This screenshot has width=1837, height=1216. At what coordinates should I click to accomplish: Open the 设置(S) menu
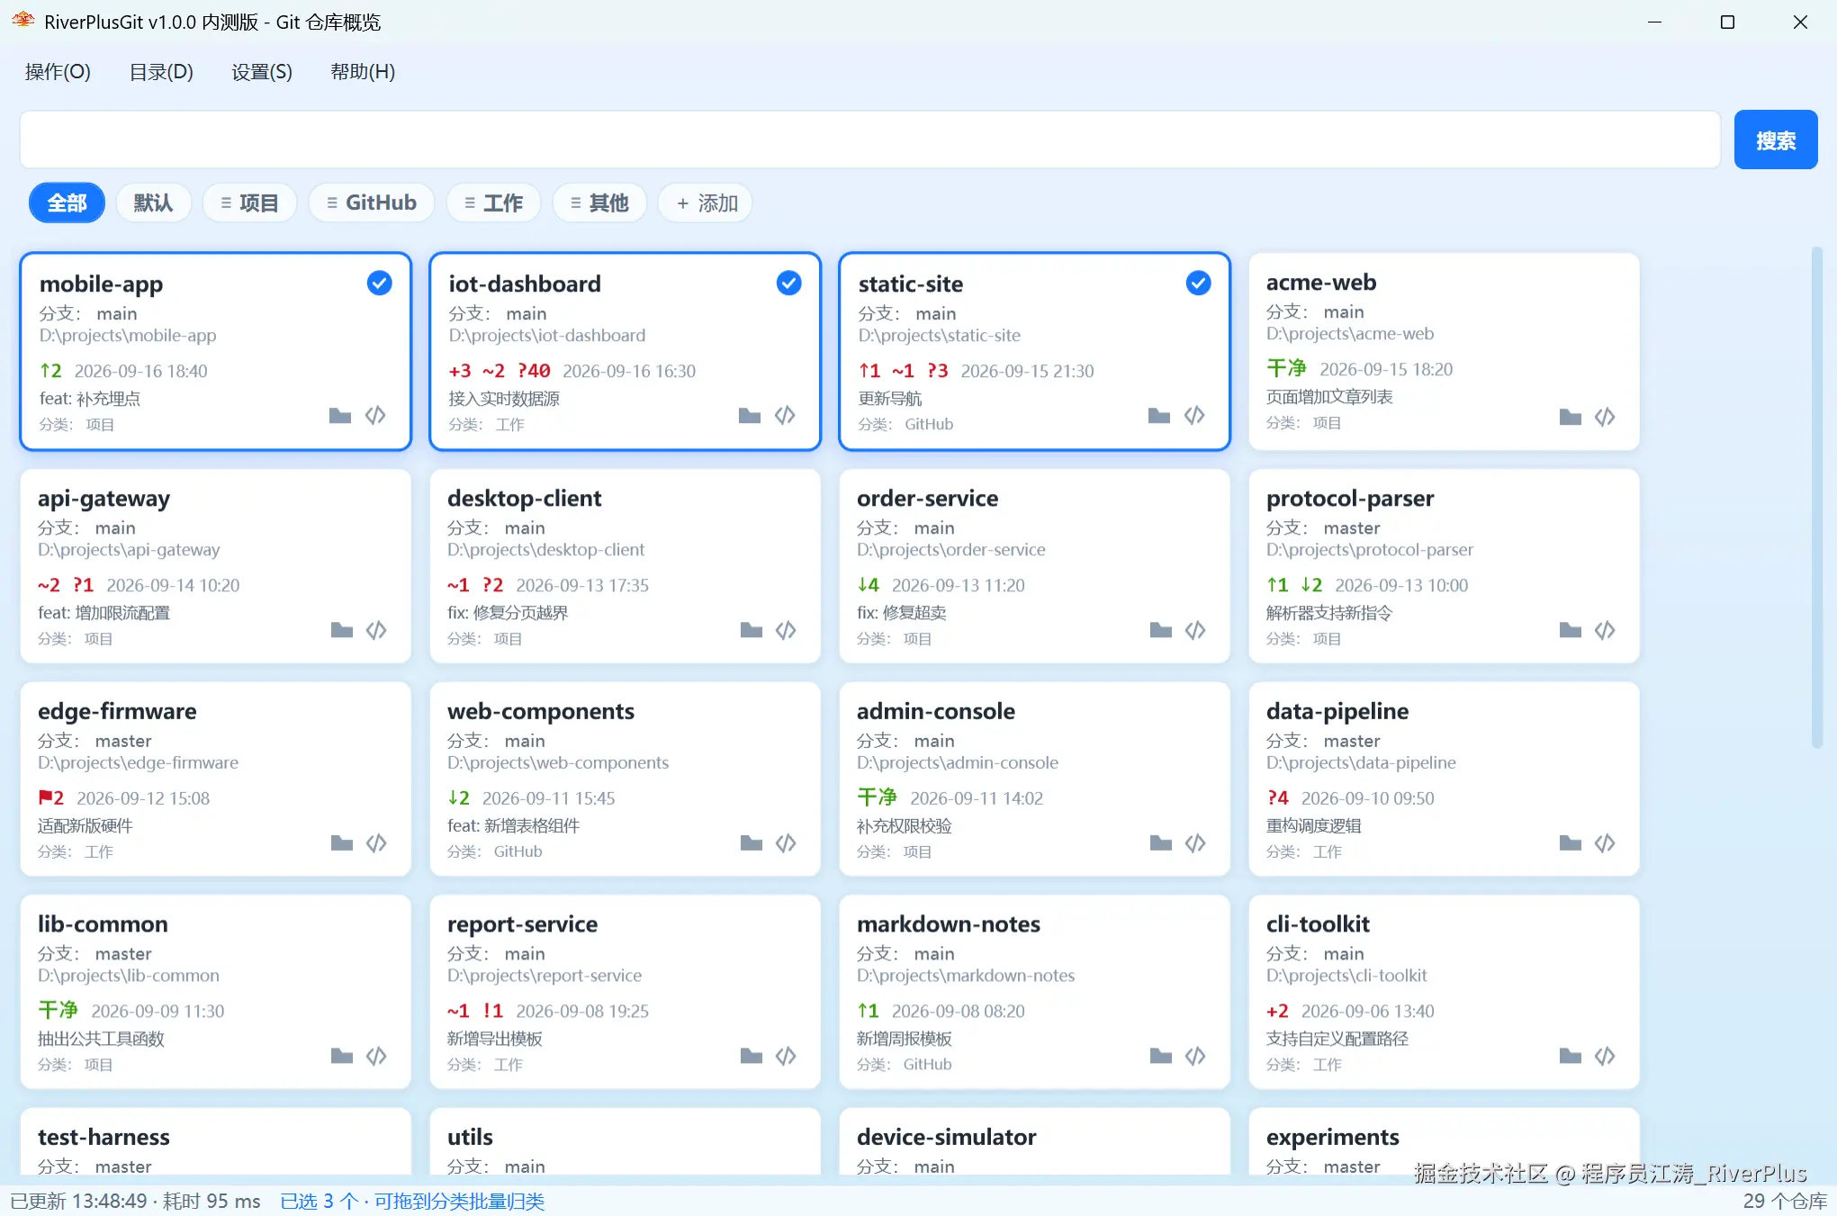point(262,72)
